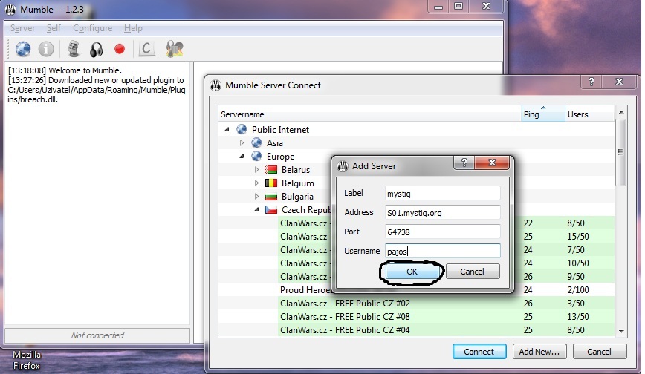The image size is (645, 374).
Task: Click the Belarus flag icon
Action: [271, 170]
